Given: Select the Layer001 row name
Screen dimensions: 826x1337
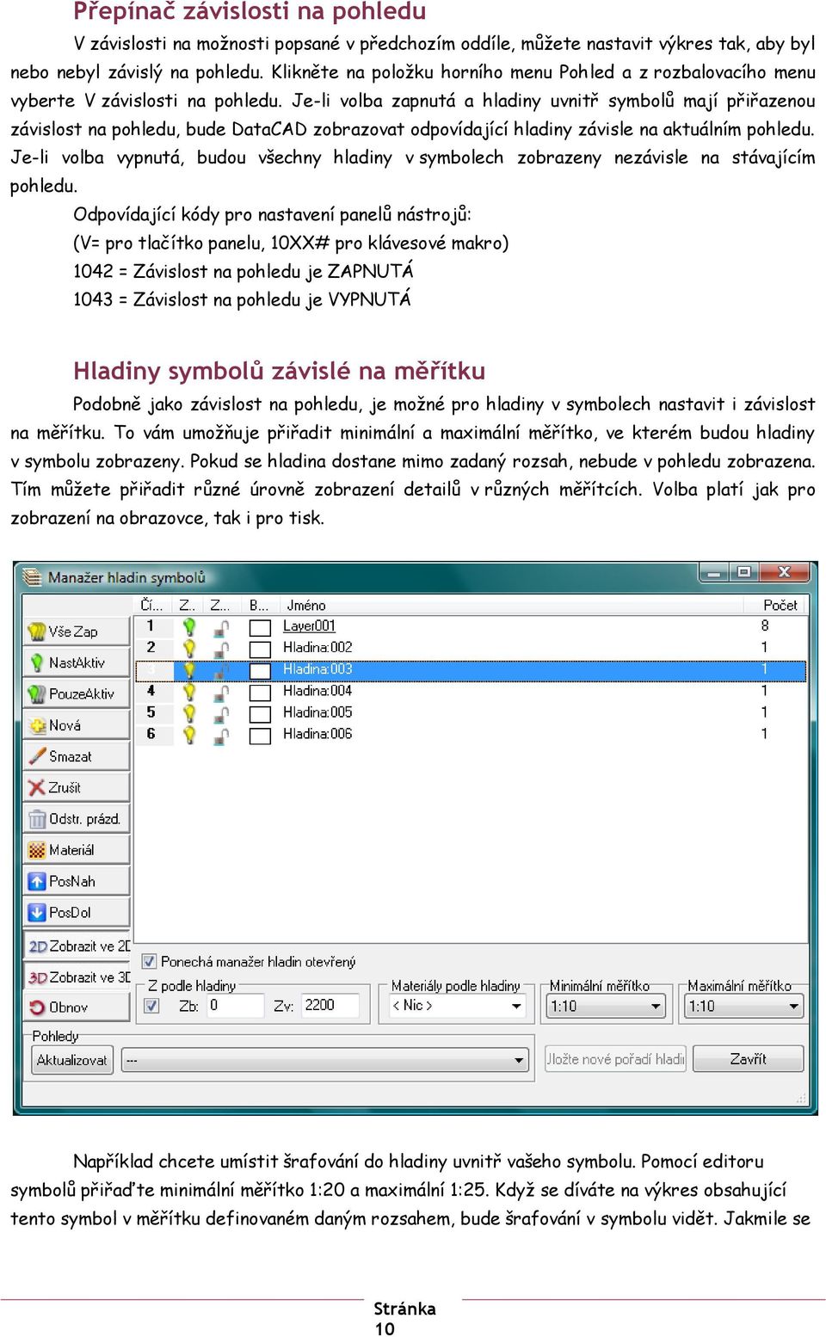Looking at the screenshot, I should point(309,626).
